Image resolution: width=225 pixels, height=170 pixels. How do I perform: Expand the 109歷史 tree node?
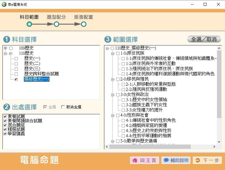click(x=5, y=48)
